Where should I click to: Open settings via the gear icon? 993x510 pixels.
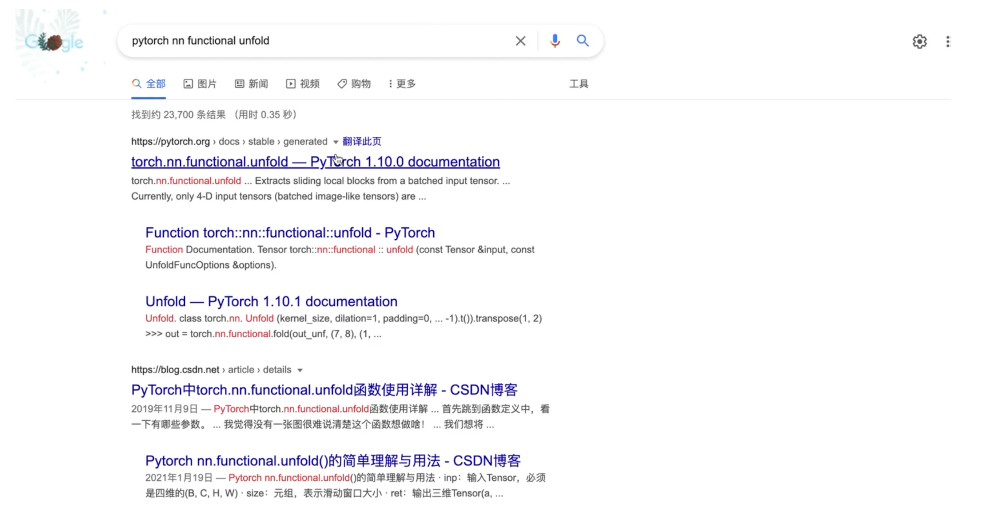point(920,42)
